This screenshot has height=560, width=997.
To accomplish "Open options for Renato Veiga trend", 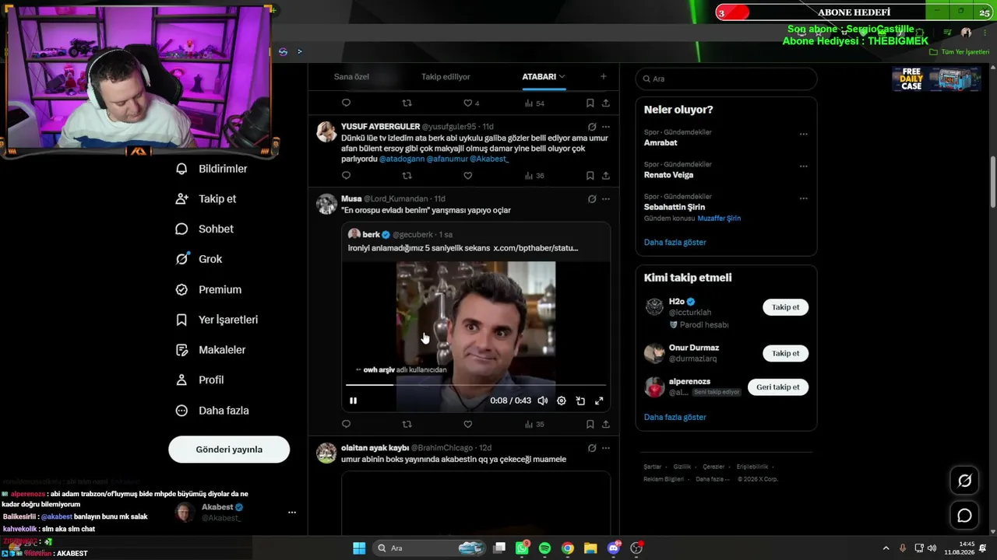I will (804, 166).
